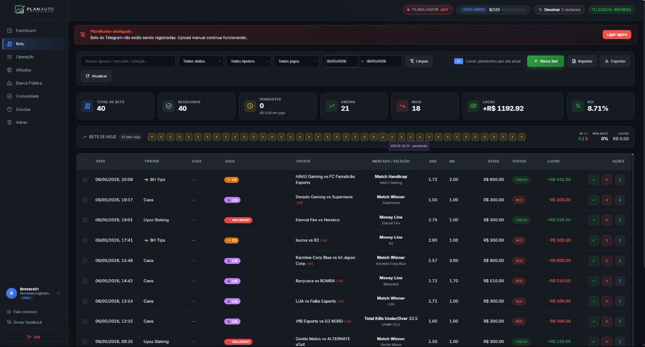Image resolution: width=645 pixels, height=347 pixels.
Task: Open Dúvidas in the sidebar
Action: 34,109
